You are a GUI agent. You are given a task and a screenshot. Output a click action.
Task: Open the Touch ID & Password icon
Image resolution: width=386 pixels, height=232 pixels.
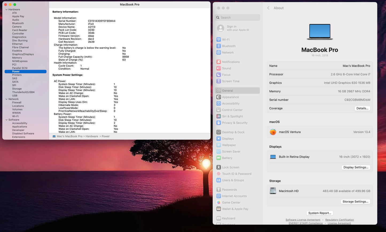pos(219,174)
